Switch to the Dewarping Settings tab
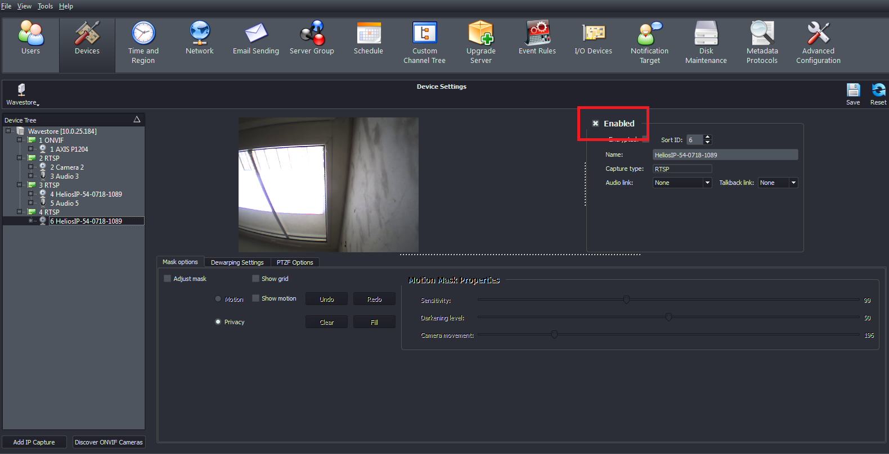889x454 pixels. point(237,262)
